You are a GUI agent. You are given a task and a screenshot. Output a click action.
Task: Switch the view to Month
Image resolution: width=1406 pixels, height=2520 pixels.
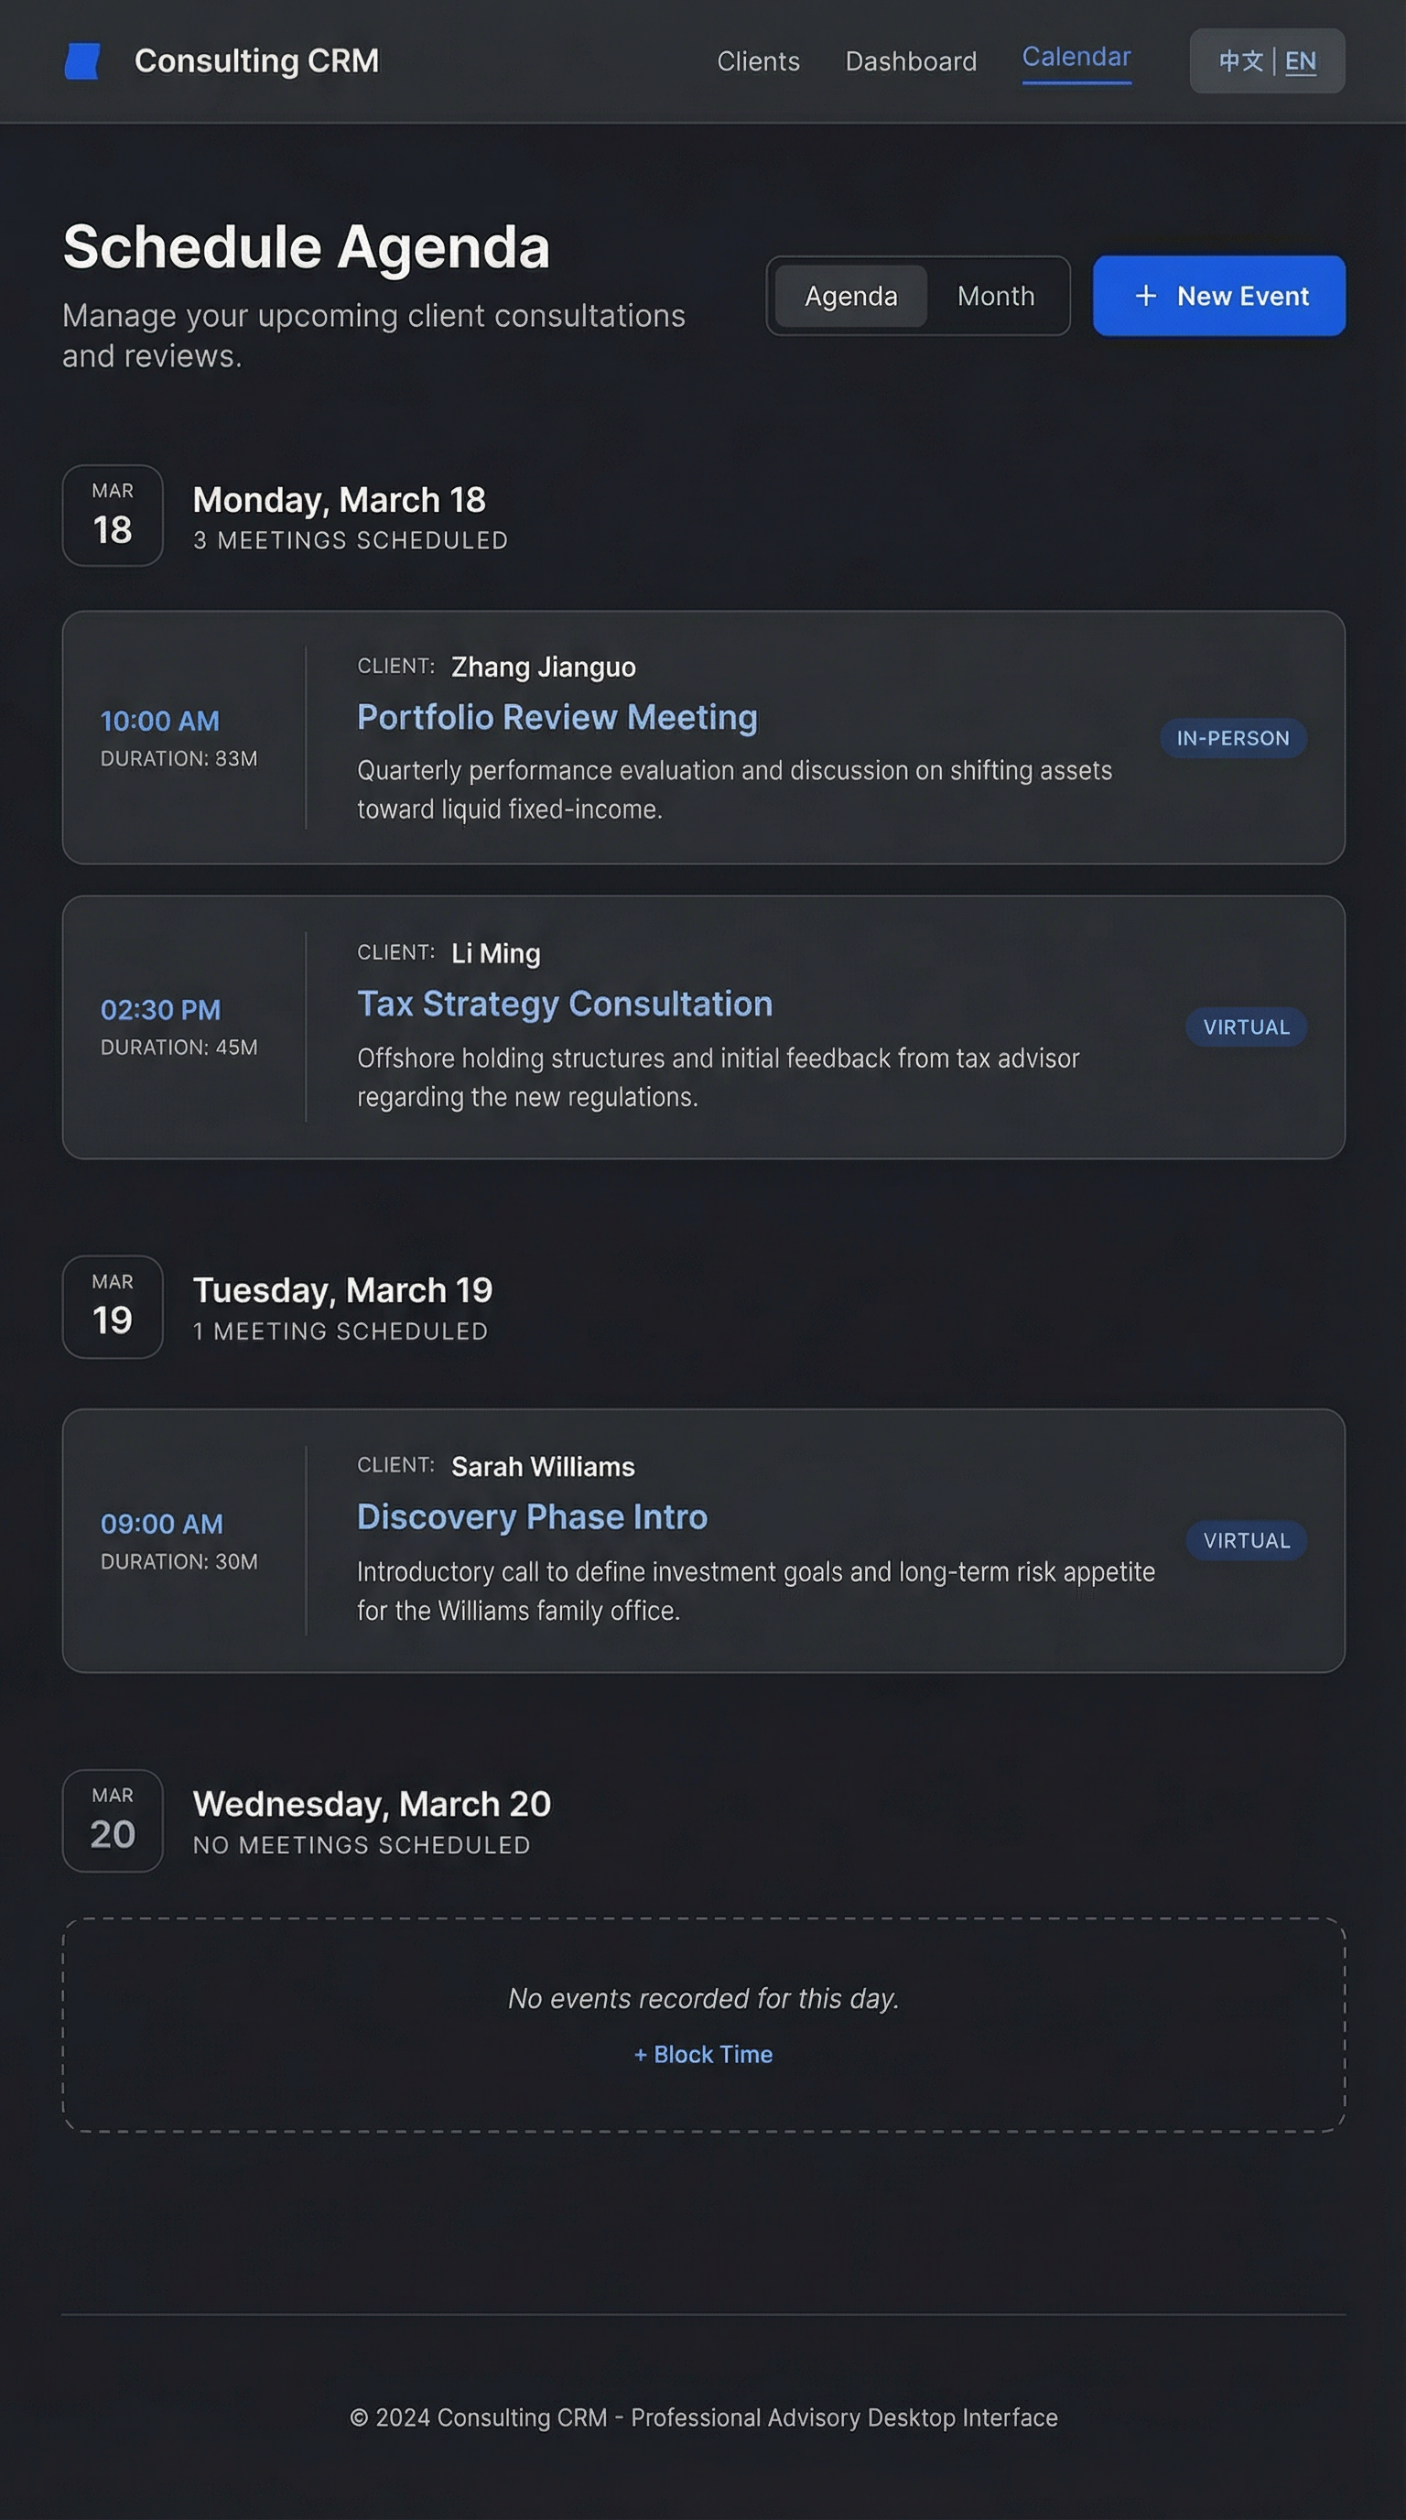tap(994, 296)
